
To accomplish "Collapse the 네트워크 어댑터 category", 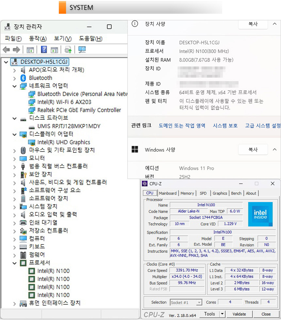I will pos(14,86).
